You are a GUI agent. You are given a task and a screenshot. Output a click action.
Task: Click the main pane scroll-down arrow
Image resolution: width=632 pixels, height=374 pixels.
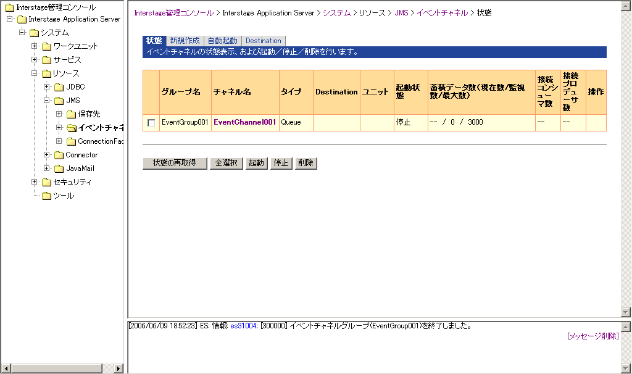click(626, 312)
